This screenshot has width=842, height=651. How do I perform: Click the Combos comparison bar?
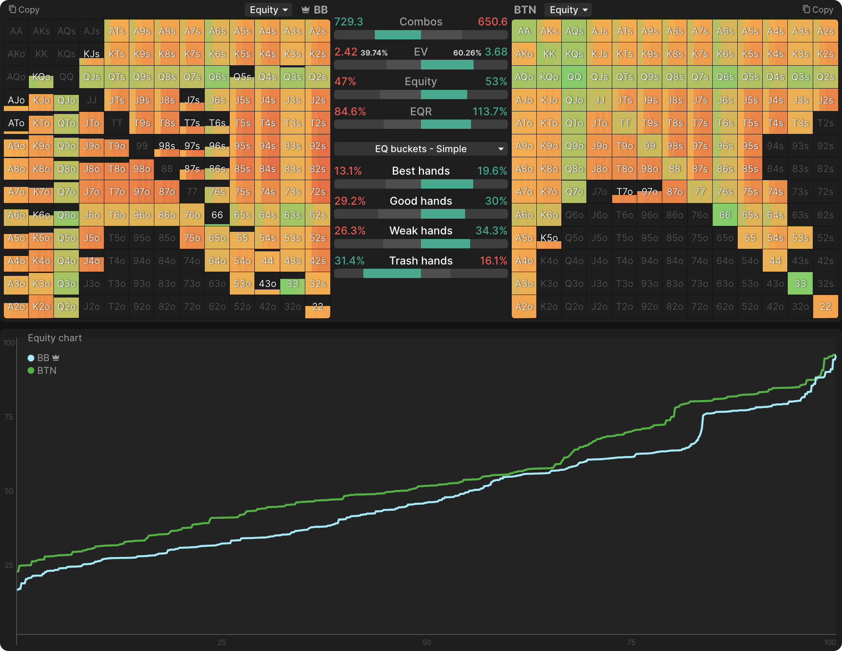pyautogui.click(x=421, y=35)
